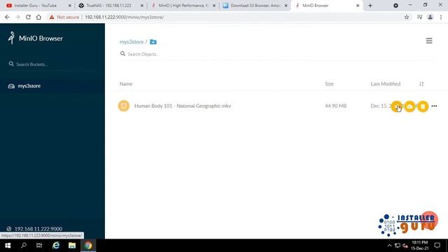
Task: Open Windows taskbar search
Action: pos(24,246)
